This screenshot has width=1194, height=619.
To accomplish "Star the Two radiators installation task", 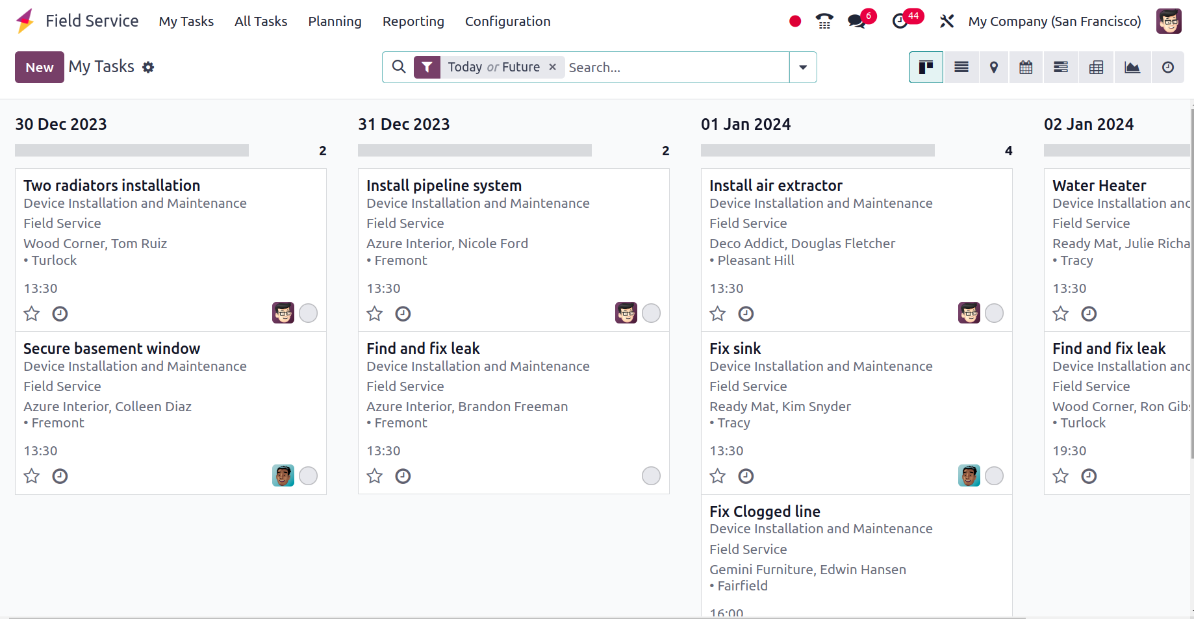I will (x=31, y=313).
